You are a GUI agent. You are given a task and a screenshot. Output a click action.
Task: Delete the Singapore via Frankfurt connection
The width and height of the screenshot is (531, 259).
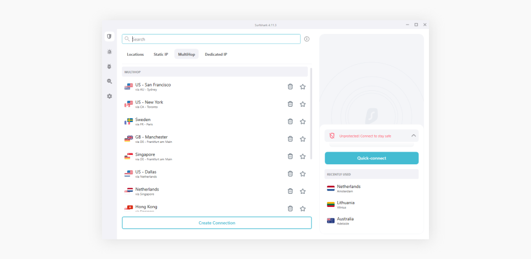click(x=290, y=156)
